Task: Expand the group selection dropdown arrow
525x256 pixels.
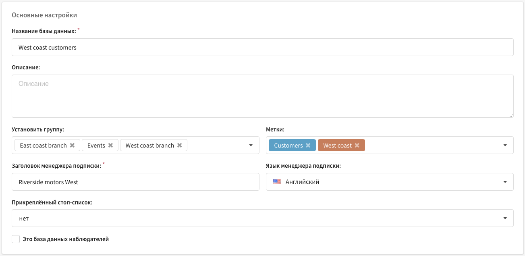Action: pos(251,145)
